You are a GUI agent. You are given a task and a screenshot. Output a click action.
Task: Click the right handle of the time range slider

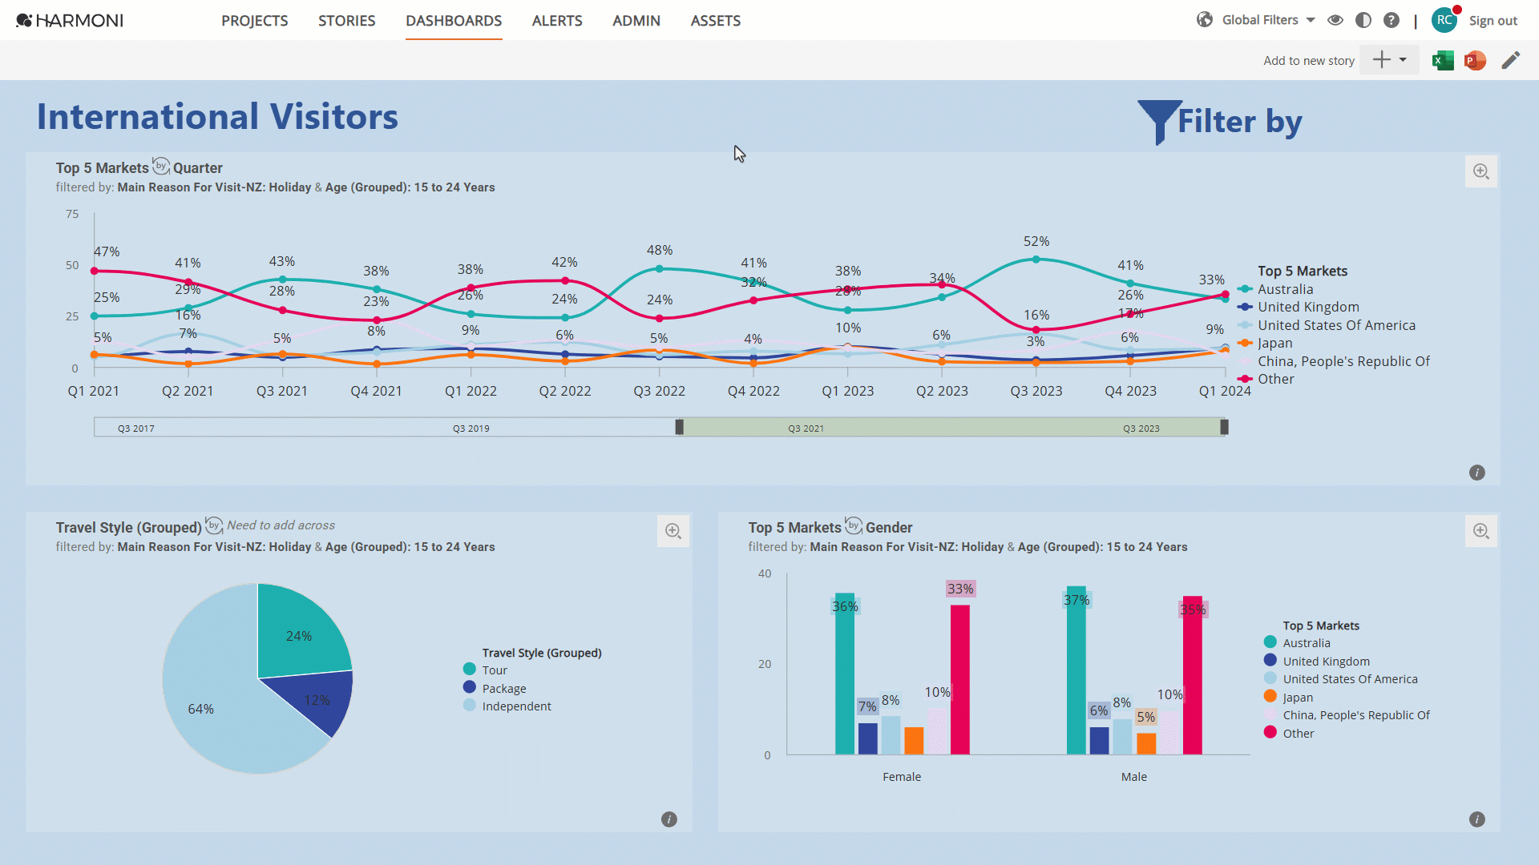[1224, 427]
